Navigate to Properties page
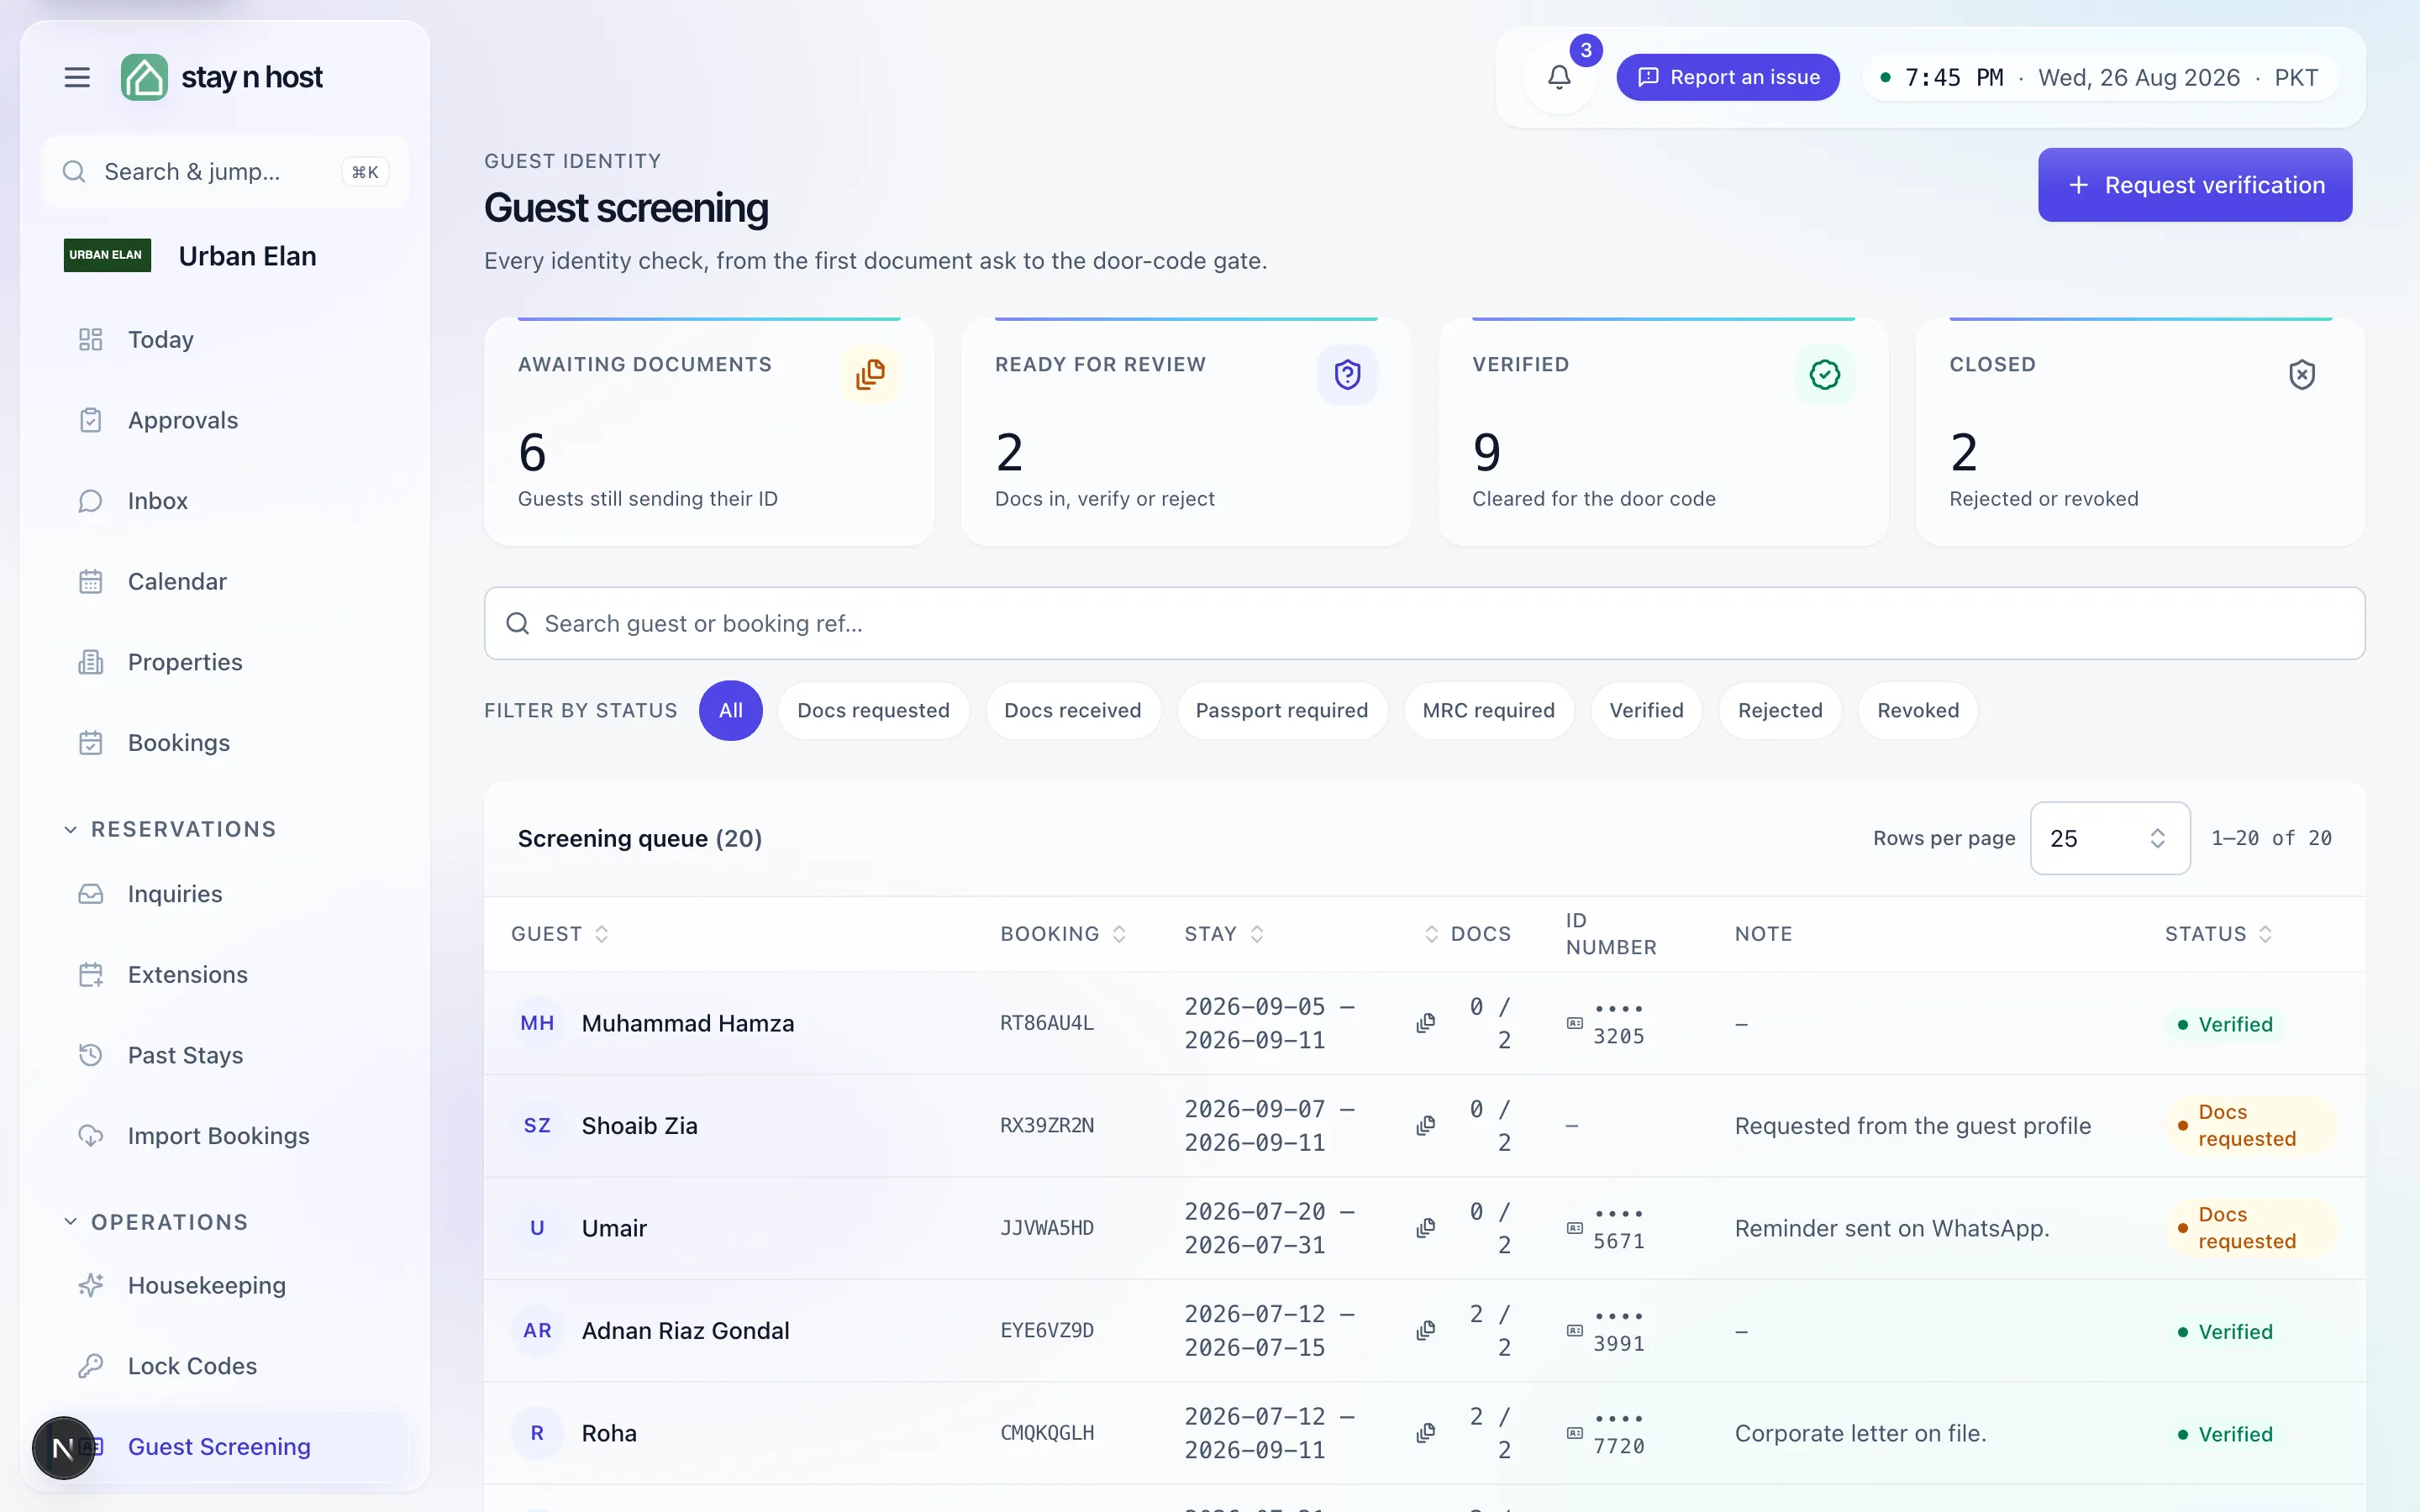 [x=225, y=662]
